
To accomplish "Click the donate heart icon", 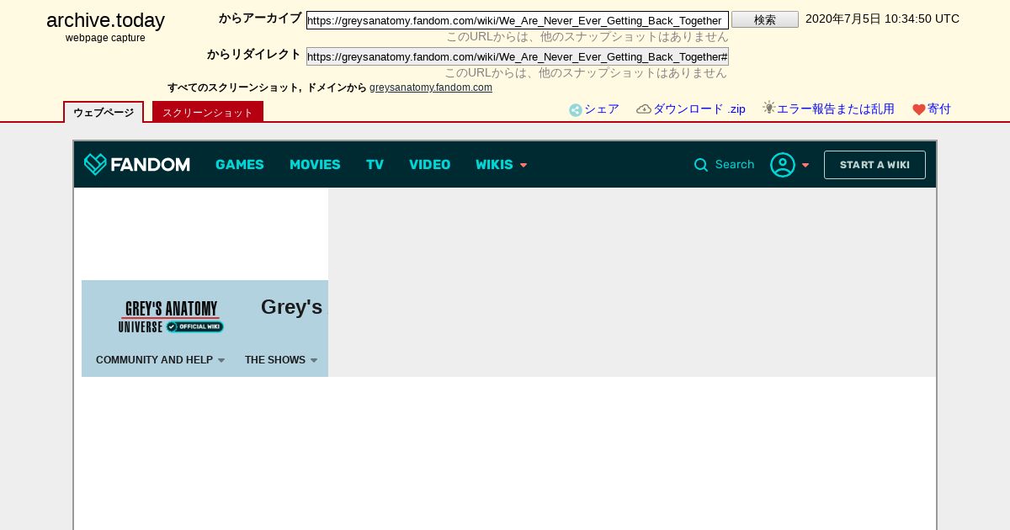I will pos(919,109).
